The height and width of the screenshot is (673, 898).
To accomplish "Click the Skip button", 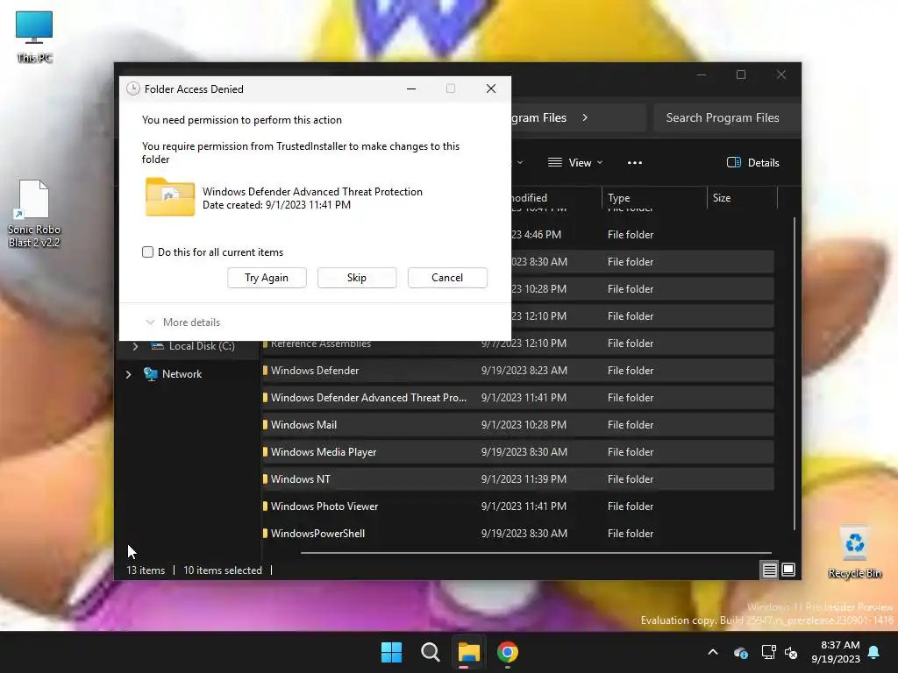I will click(357, 278).
